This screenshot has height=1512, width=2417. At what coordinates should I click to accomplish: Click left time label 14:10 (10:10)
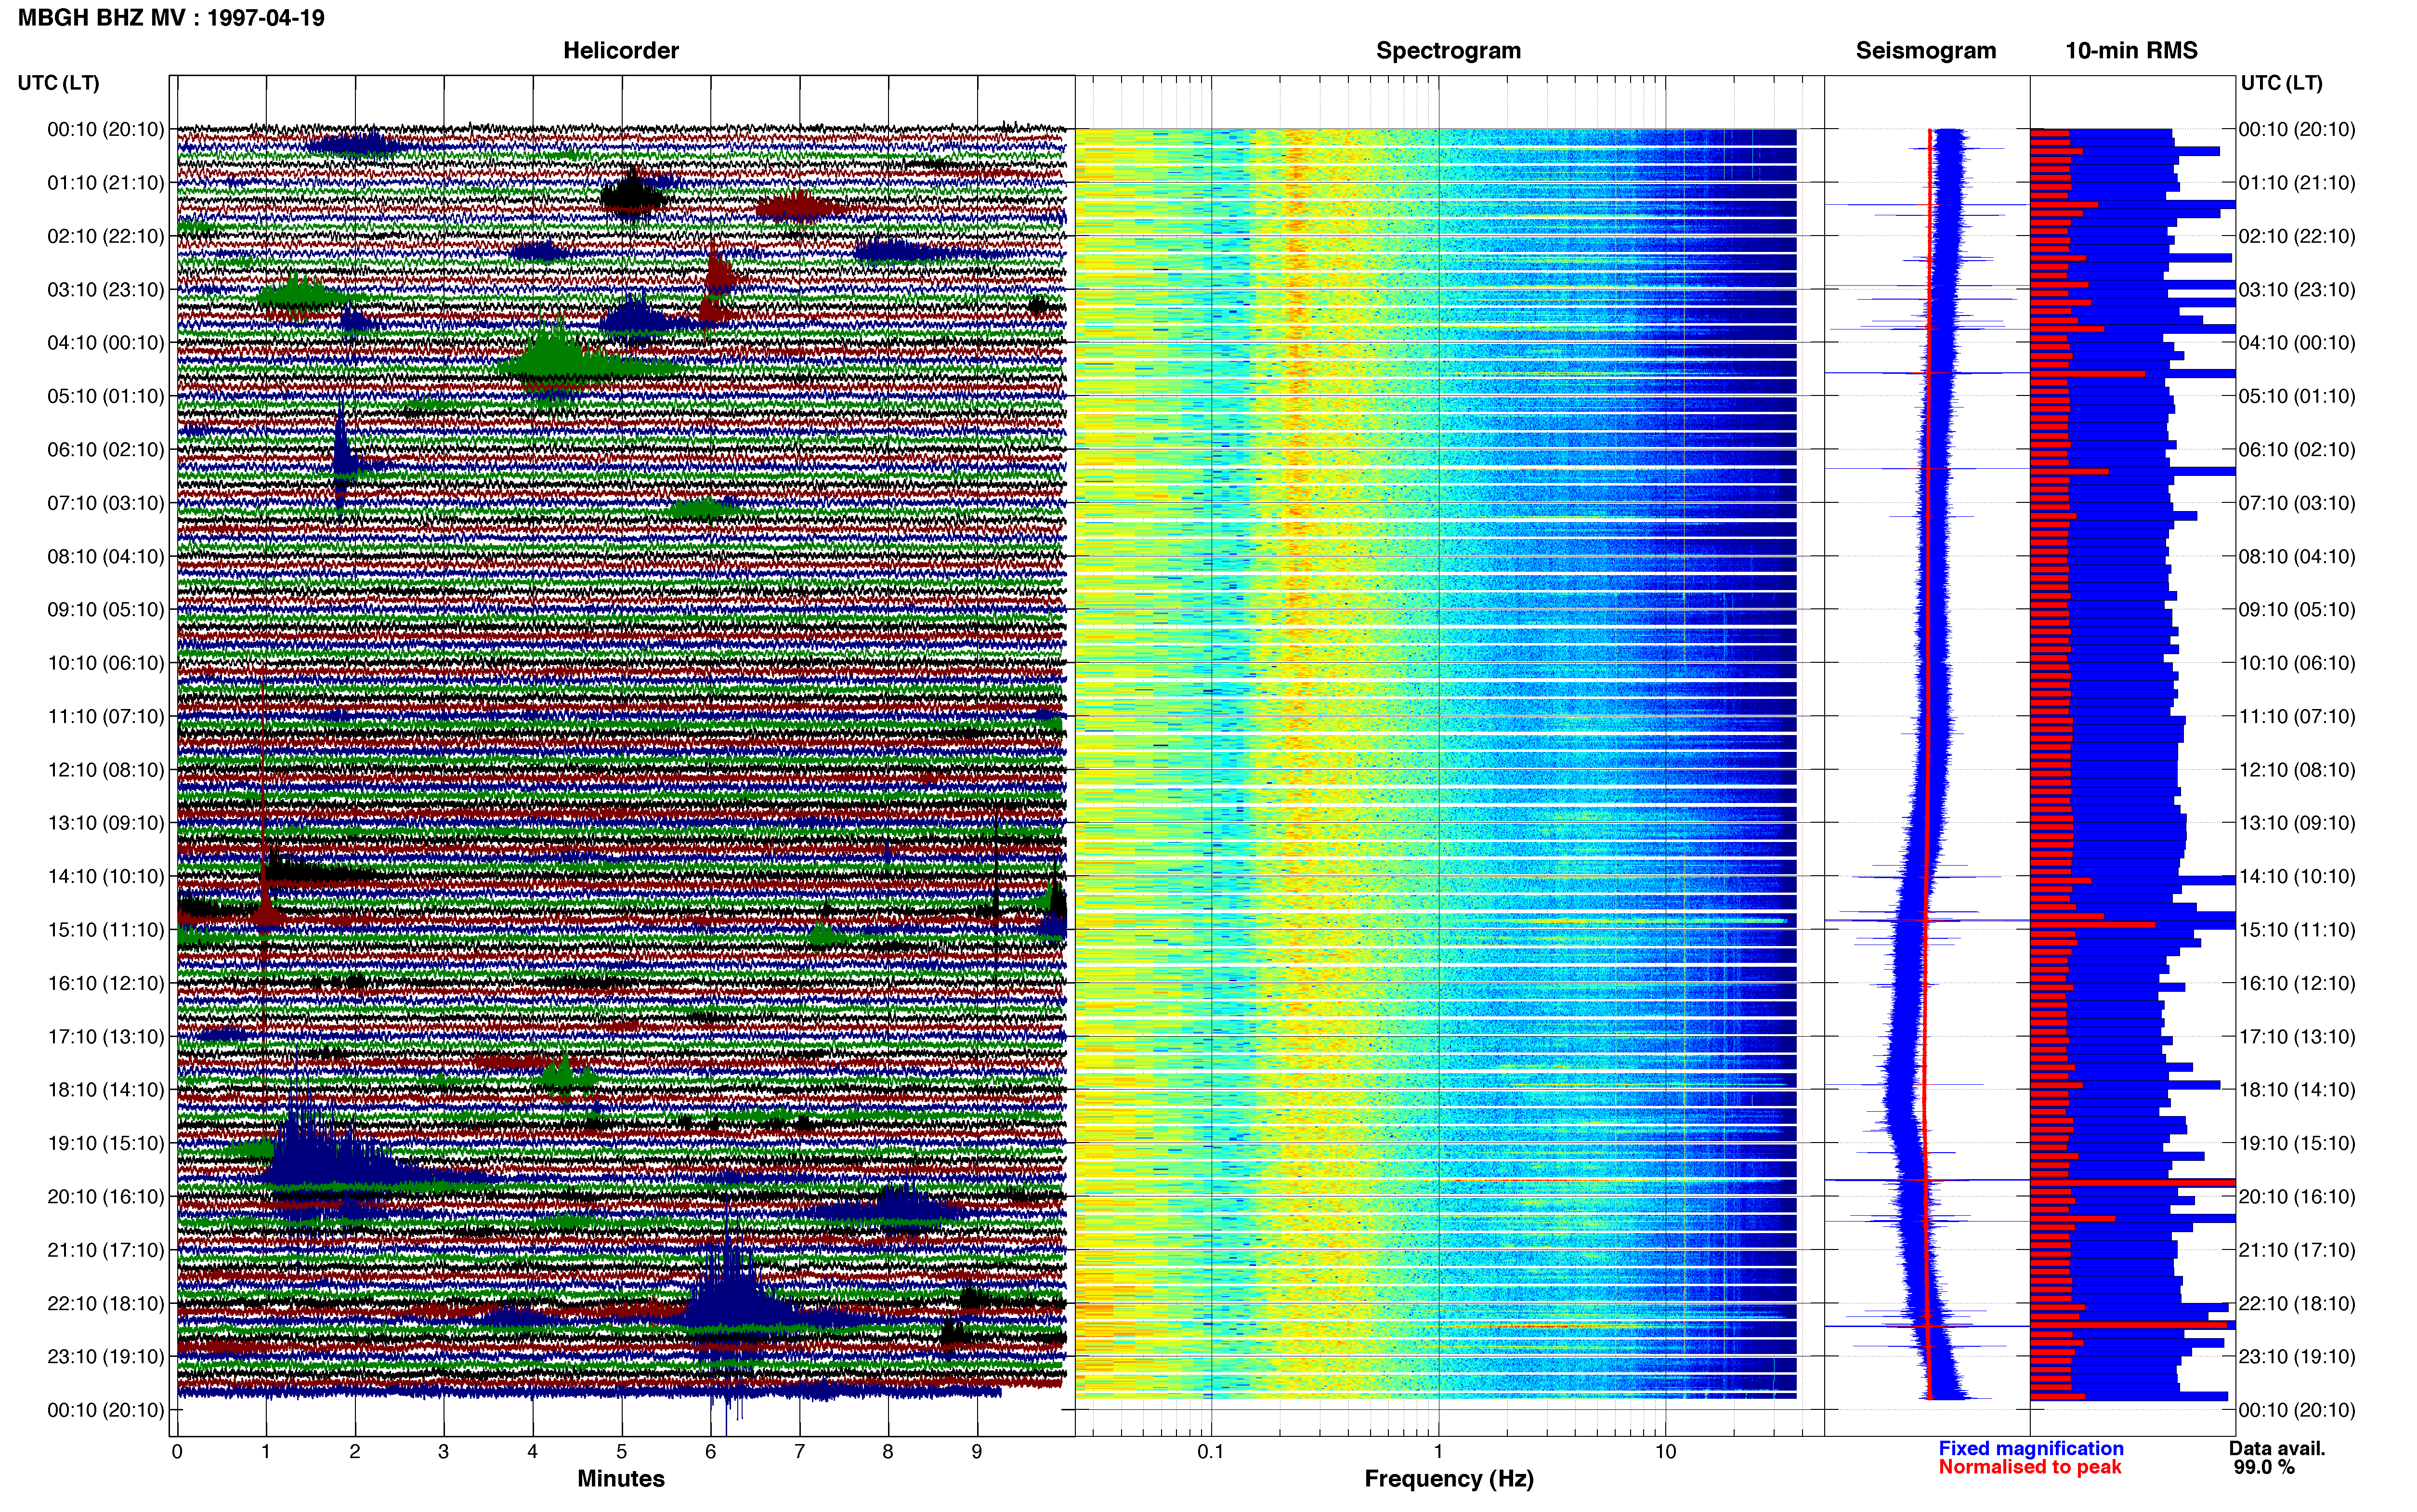click(106, 877)
